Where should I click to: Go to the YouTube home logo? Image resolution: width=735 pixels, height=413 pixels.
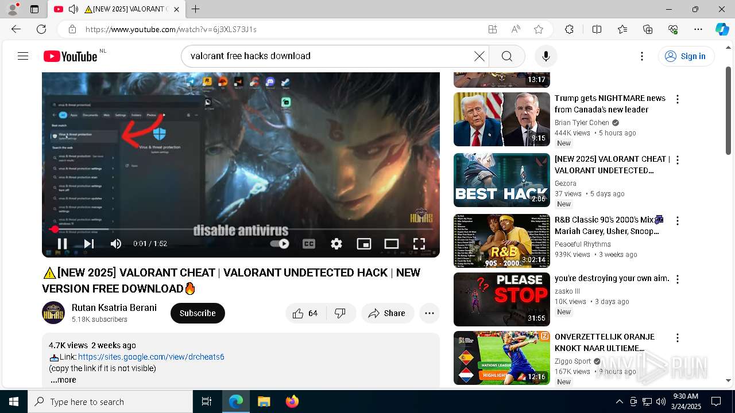pyautogui.click(x=70, y=56)
